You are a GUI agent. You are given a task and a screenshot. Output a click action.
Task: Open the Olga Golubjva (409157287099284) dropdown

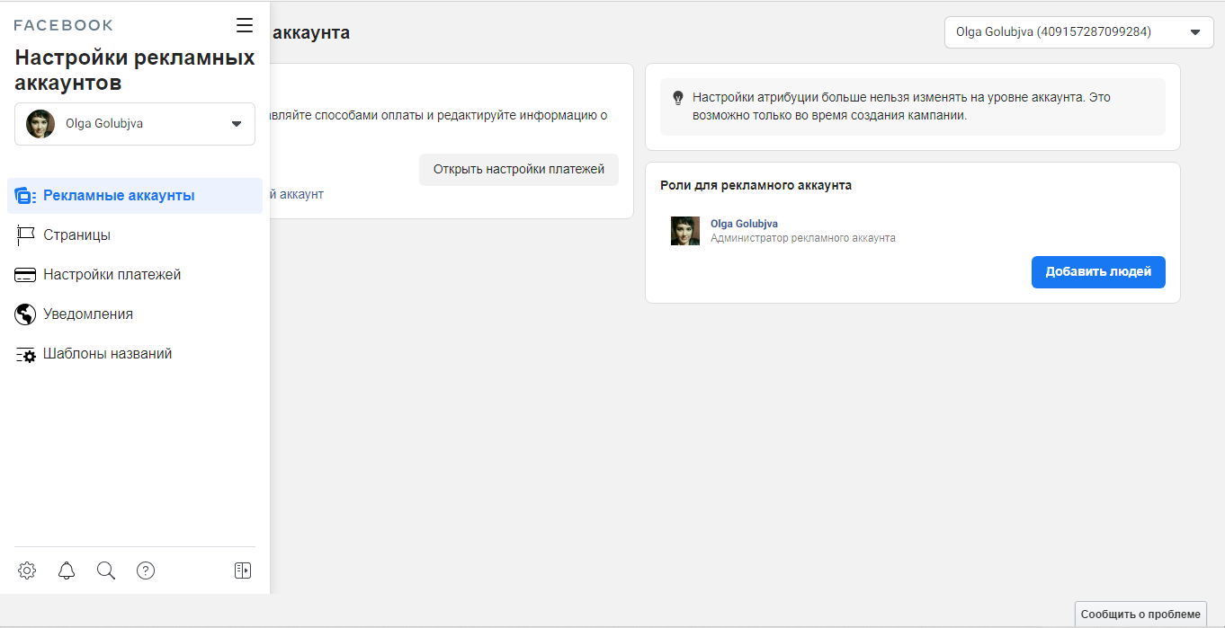1079,32
